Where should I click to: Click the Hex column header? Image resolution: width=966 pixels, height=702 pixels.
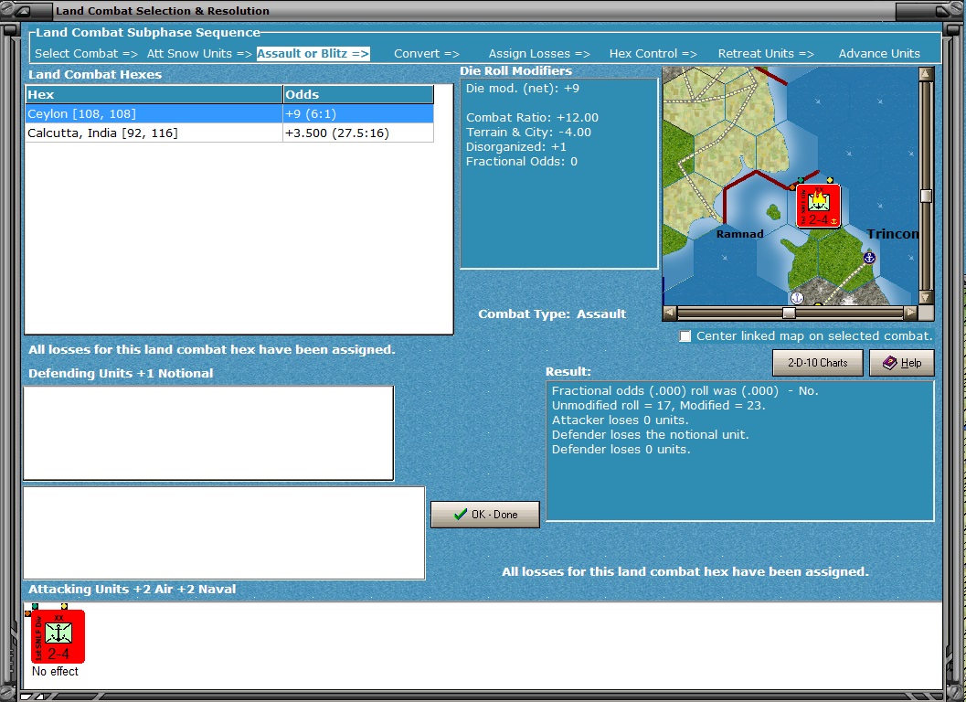(154, 94)
